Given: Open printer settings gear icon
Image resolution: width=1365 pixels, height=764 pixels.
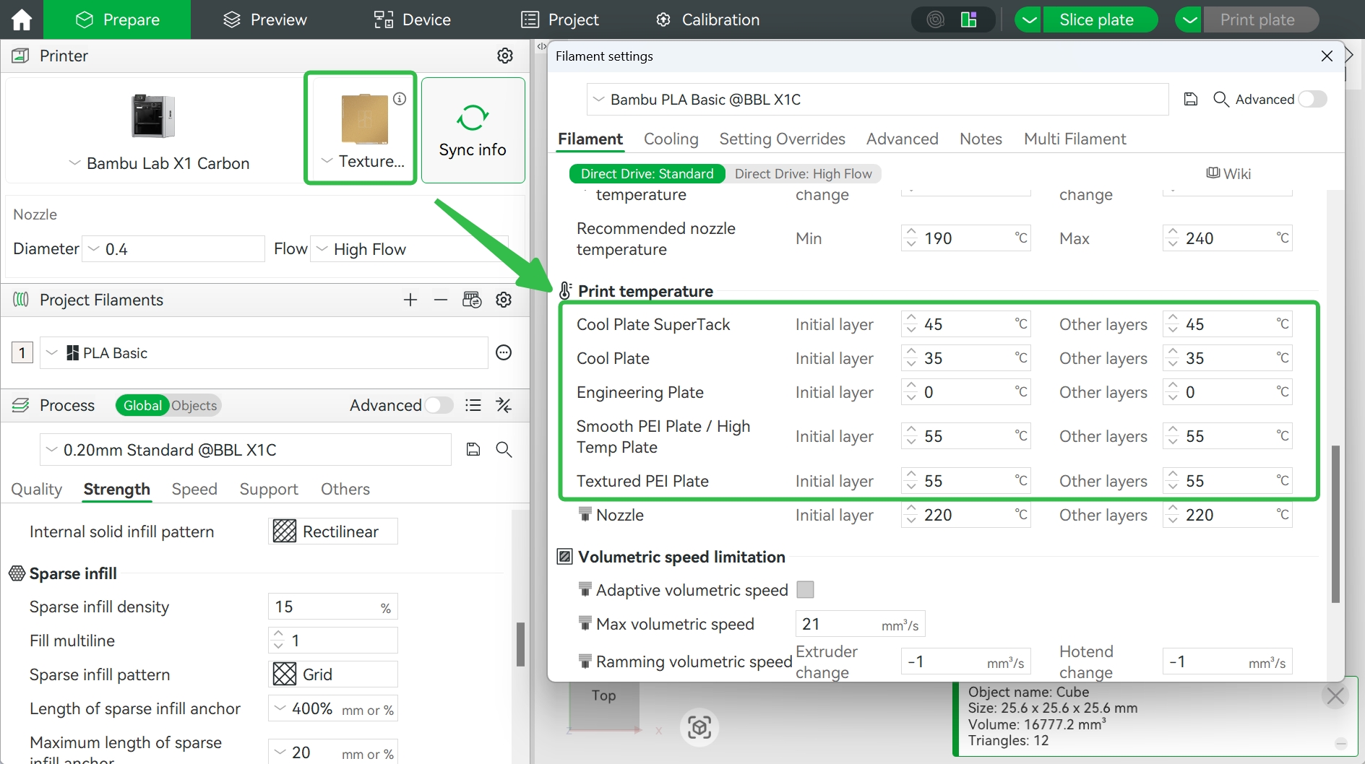Looking at the screenshot, I should tap(505, 56).
